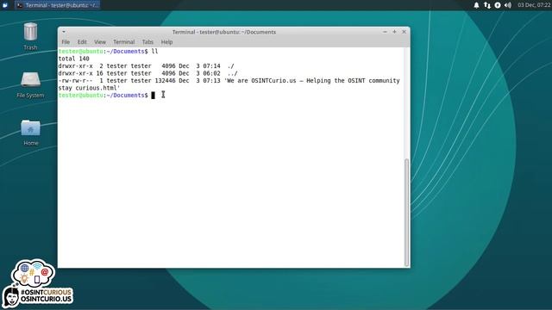552x310 pixels.
Task: Click the round status icon beside the volume
Action: 498,5
